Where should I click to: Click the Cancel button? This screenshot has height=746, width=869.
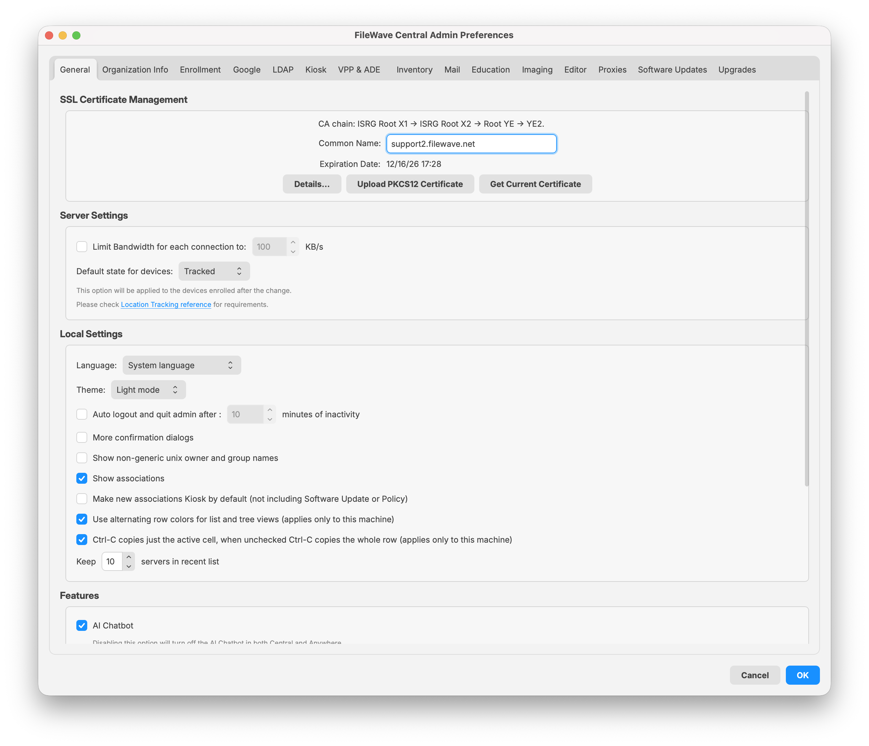tap(754, 675)
